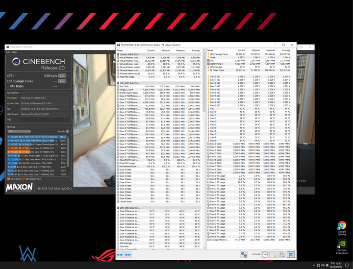Open the File menu in Cinebench
The width and height of the screenshot is (353, 269).
coord(8,52)
